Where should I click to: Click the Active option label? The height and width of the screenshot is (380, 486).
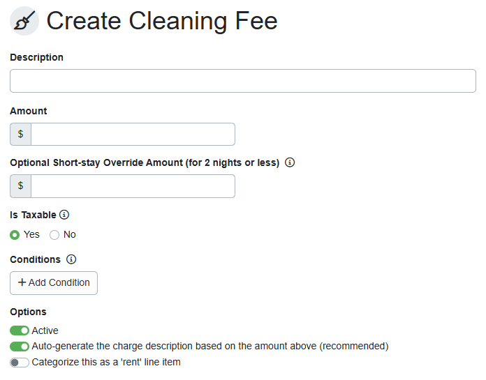point(45,330)
